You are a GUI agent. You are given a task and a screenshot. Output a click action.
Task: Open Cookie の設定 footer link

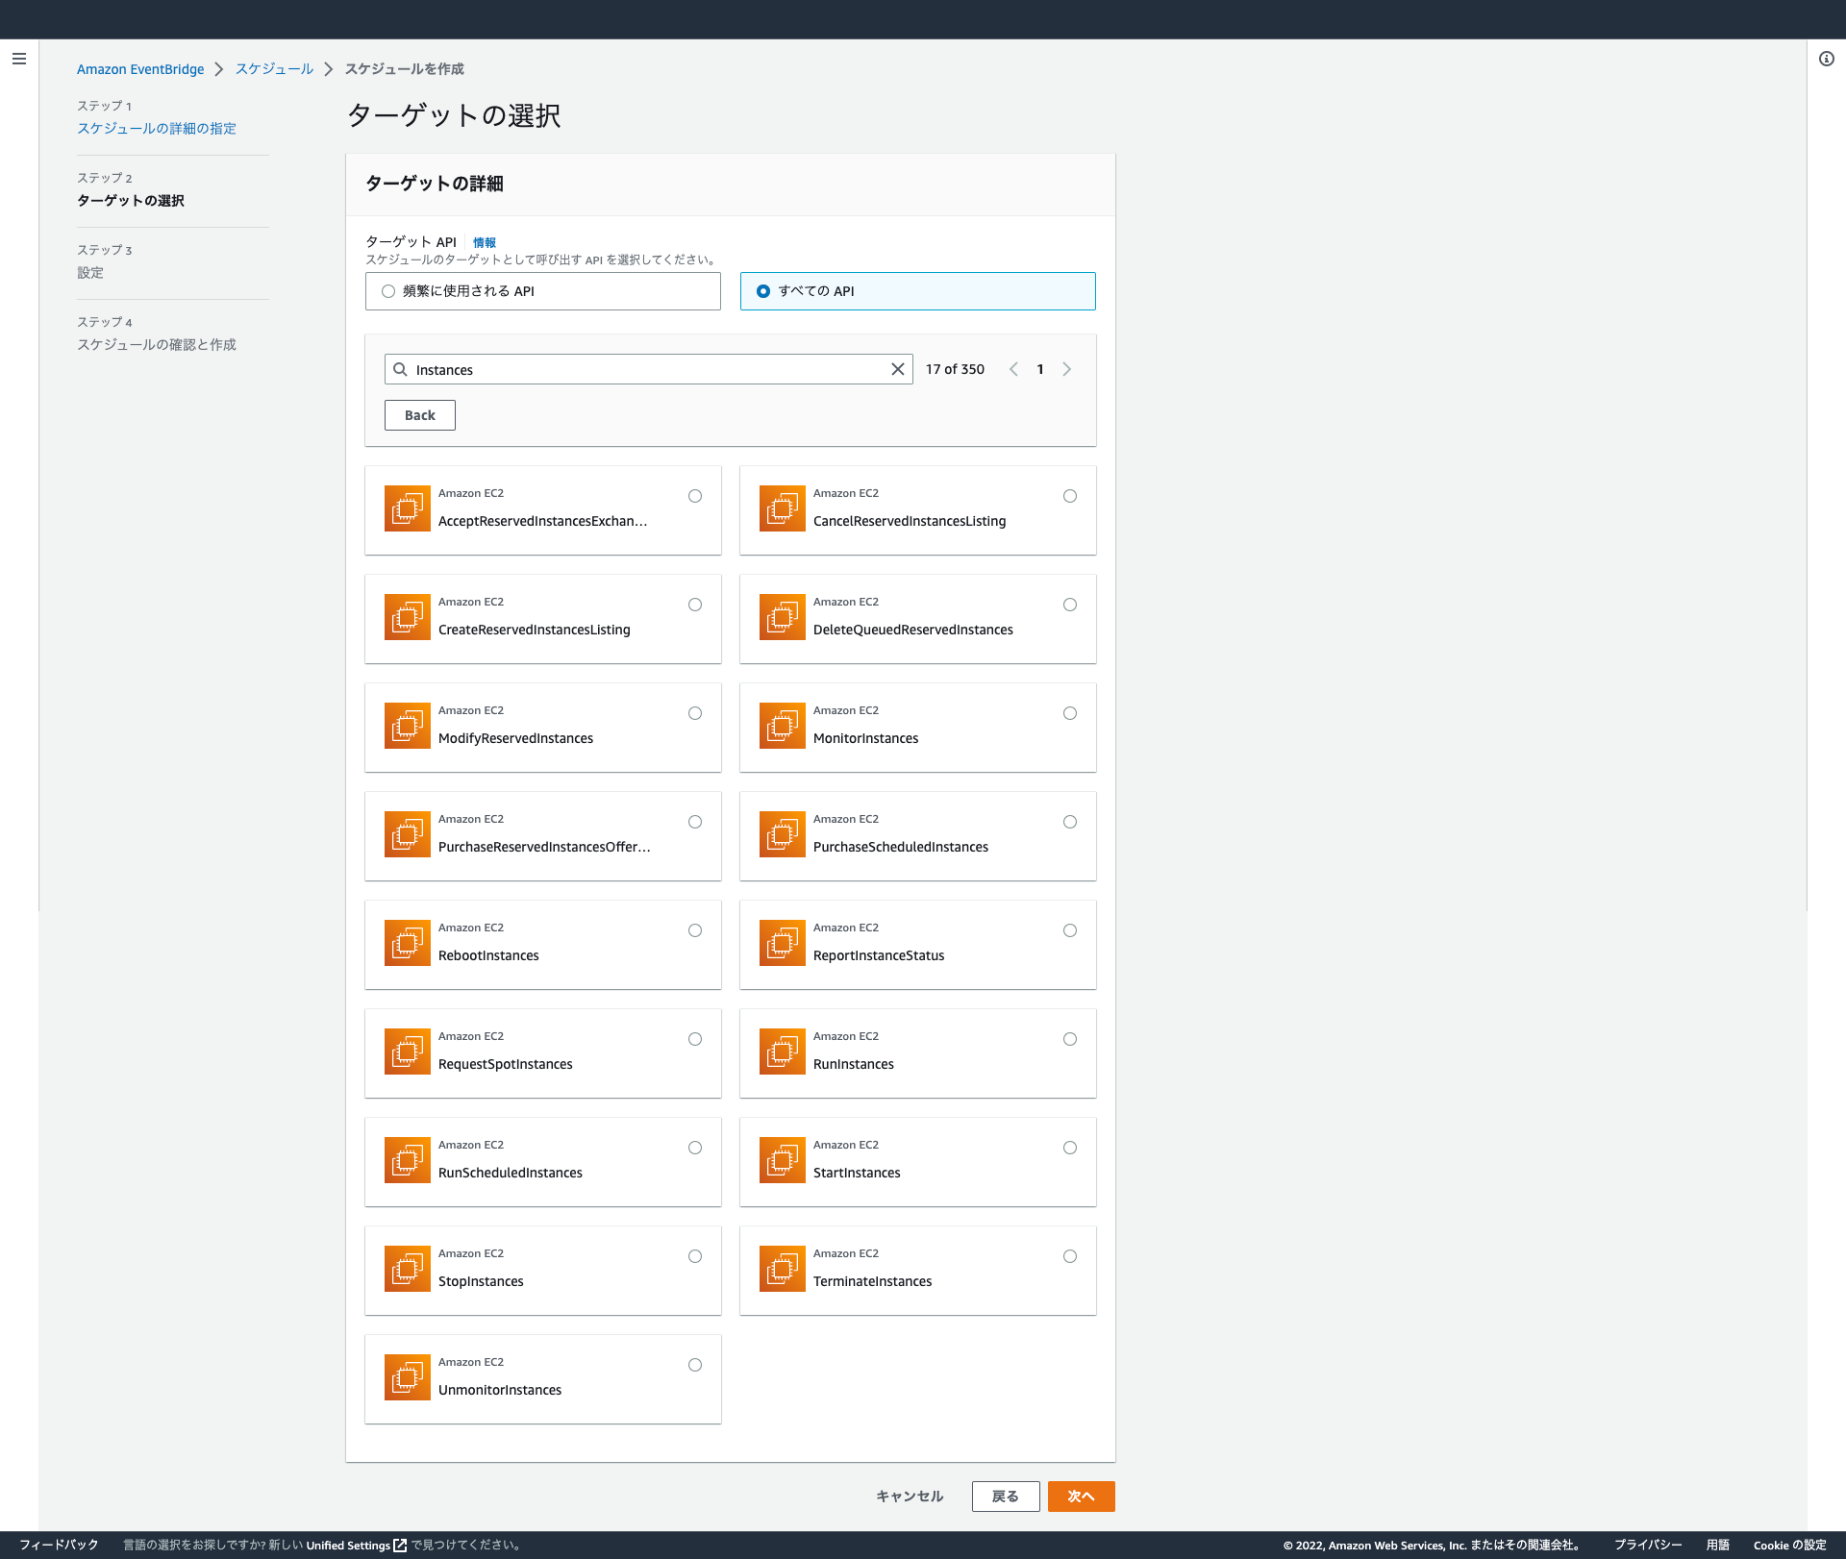tap(1789, 1545)
